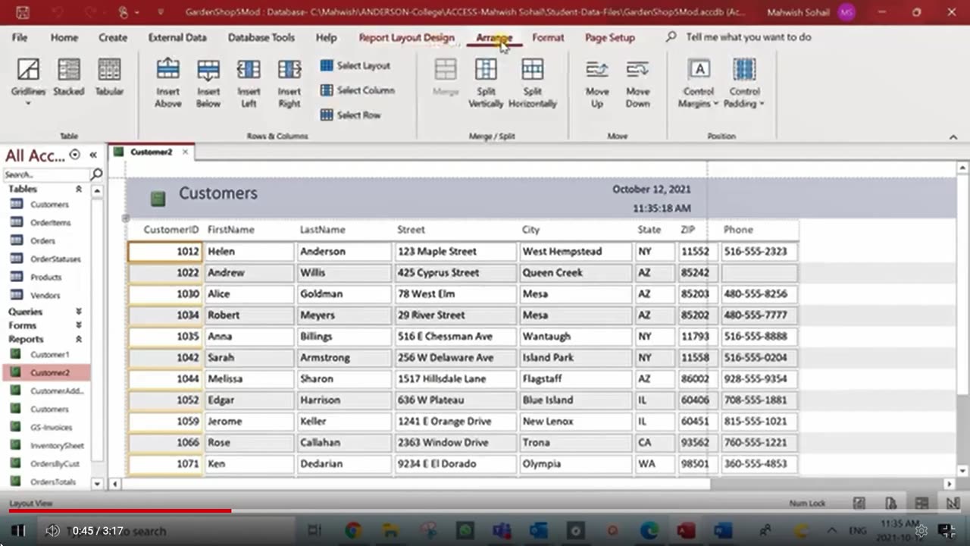Image resolution: width=970 pixels, height=546 pixels.
Task: Expand the Queries group
Action: tap(78, 312)
